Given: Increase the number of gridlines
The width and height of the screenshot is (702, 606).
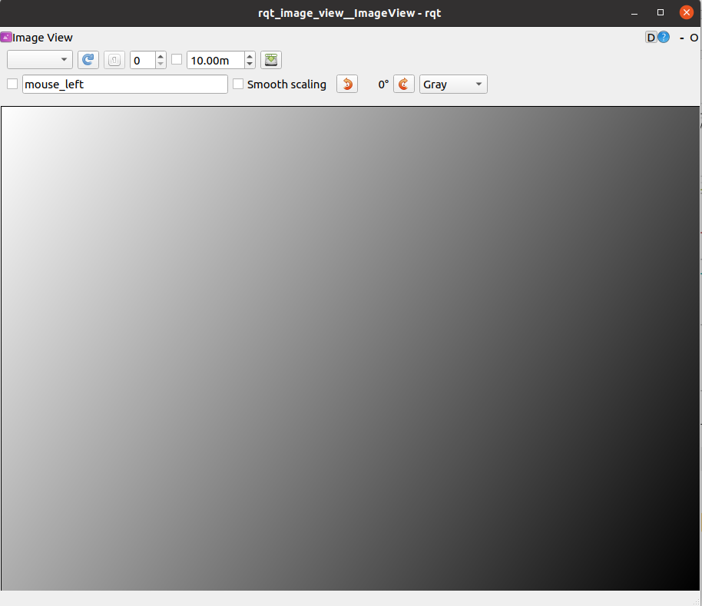Looking at the screenshot, I should point(161,56).
